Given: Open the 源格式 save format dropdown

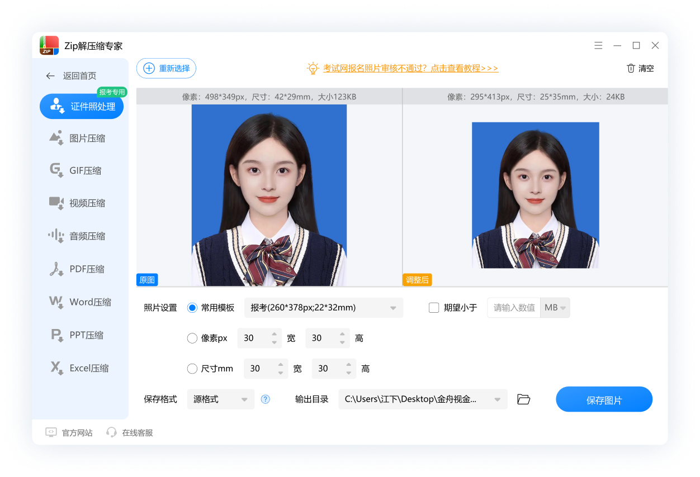Looking at the screenshot, I should [244, 399].
